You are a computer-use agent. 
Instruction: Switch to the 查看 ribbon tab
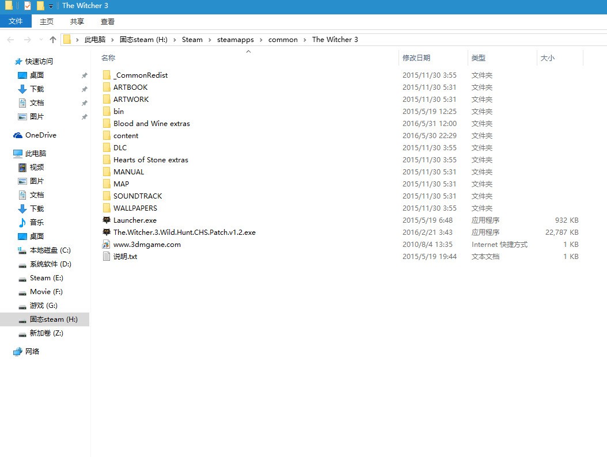(108, 22)
